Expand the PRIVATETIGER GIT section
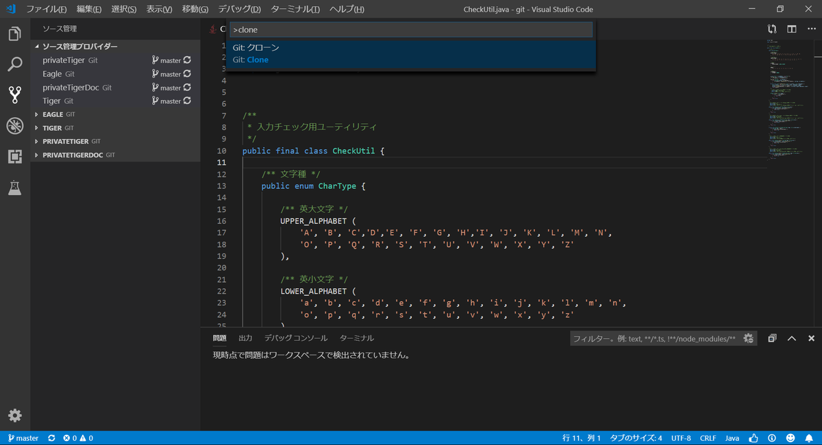The height and width of the screenshot is (445, 822). coord(115,142)
